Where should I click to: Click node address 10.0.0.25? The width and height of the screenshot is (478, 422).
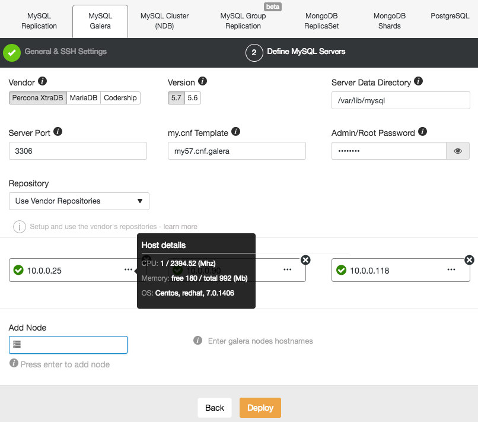pos(44,271)
